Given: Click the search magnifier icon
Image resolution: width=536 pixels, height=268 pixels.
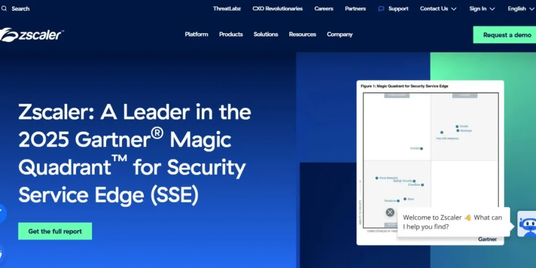Looking at the screenshot, I should pos(4,8).
